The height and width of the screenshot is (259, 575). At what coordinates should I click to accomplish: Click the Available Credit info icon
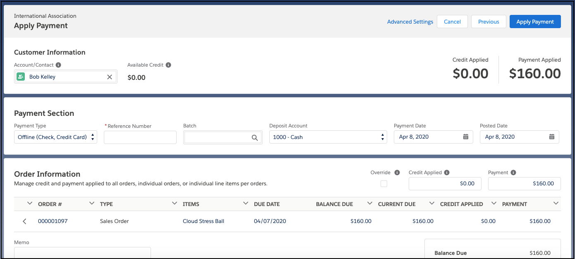click(168, 65)
